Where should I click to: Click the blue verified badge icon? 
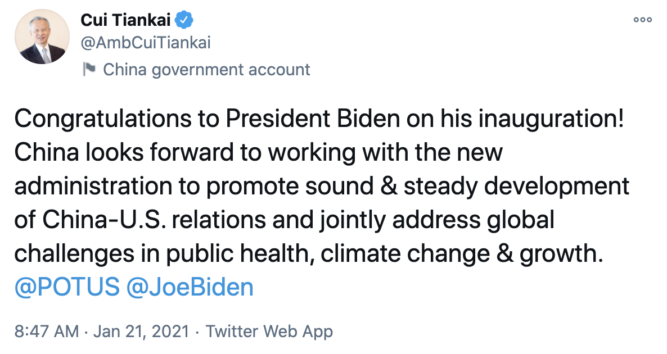point(185,20)
